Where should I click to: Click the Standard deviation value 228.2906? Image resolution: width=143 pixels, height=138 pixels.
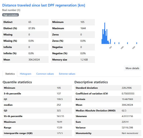[x=127, y=88]
